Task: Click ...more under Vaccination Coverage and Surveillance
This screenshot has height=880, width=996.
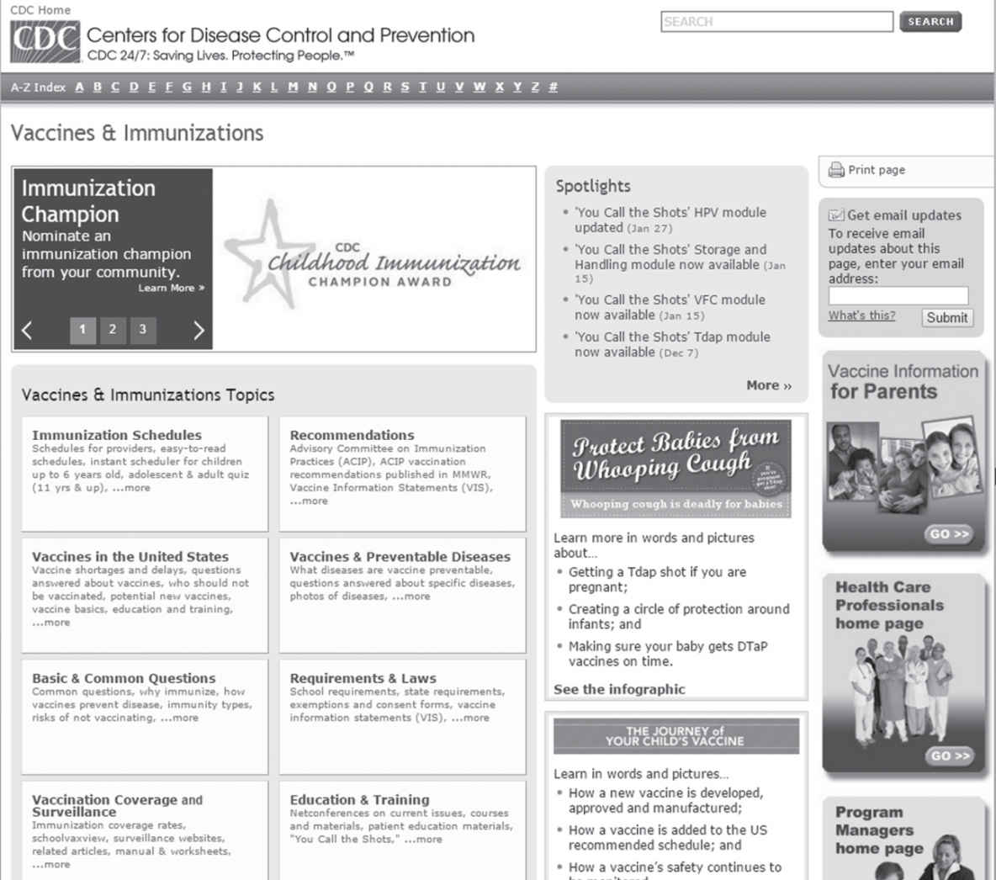Action: 50,864
